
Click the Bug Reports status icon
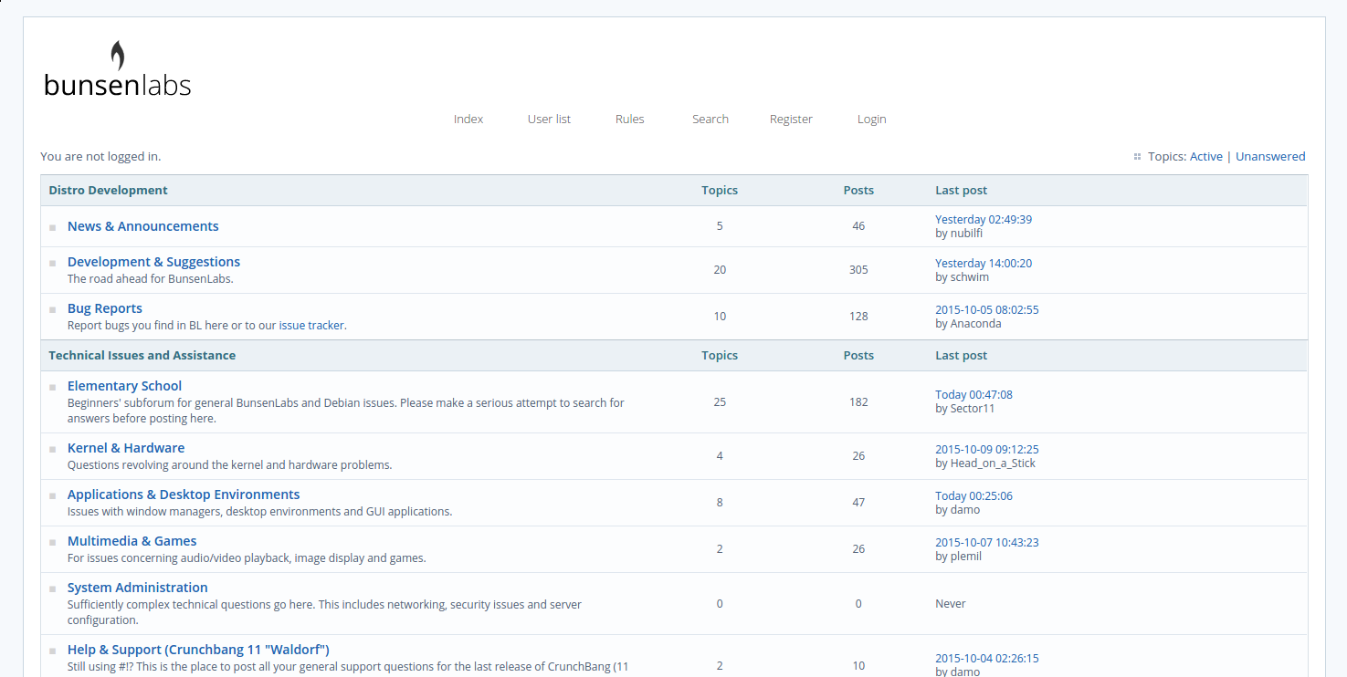pyautogui.click(x=53, y=309)
